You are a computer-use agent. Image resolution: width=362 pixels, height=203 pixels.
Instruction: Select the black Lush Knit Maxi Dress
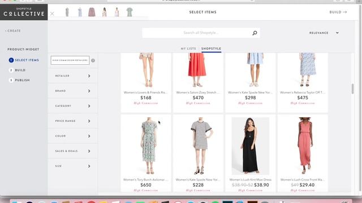tap(251, 153)
